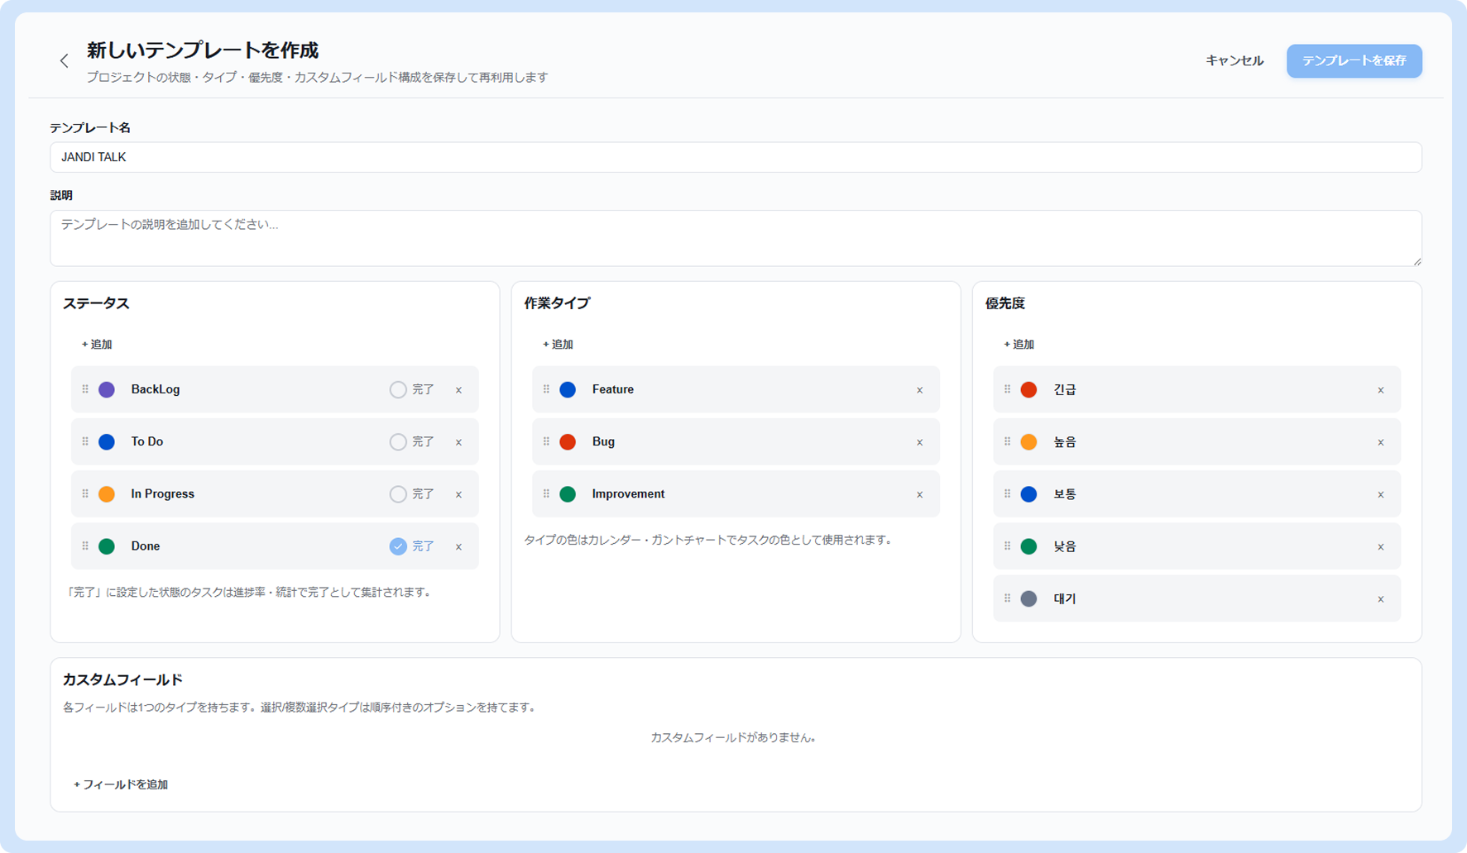This screenshot has height=853, width=1467.
Task: Set In Progress as 完了 state
Action: 398,494
